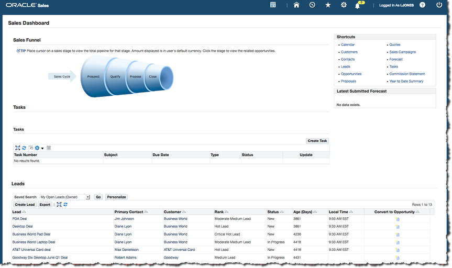Image resolution: width=452 pixels, height=268 pixels.
Task: Maximize the Tasks table view icon
Action: pos(18,148)
